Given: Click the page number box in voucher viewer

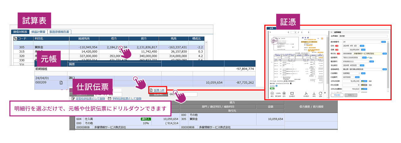Looking at the screenshot, I should click(x=294, y=32).
